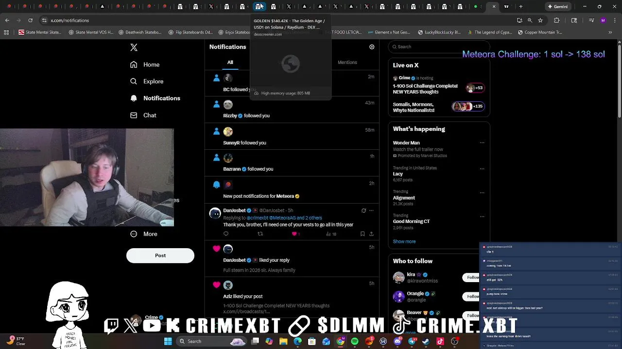Open more options for Lacy trend
Screen dimensions: 622x349
[482, 169]
